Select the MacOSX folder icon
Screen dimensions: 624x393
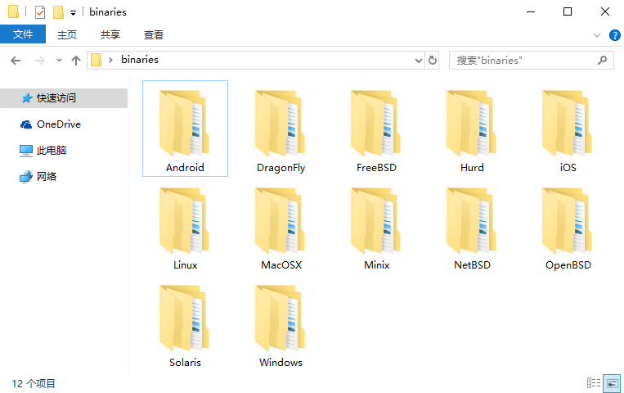click(x=281, y=221)
